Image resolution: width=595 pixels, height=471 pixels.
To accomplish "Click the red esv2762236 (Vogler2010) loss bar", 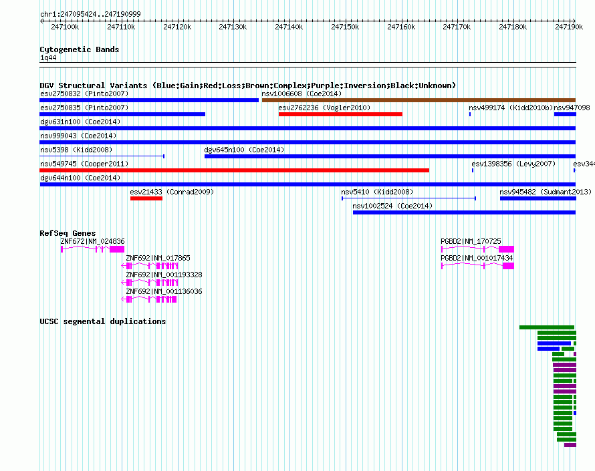I will (340, 114).
